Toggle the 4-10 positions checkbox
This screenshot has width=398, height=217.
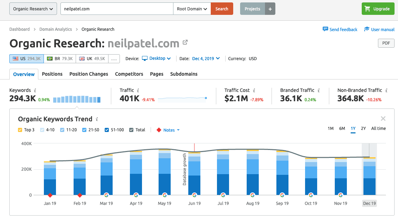point(42,130)
